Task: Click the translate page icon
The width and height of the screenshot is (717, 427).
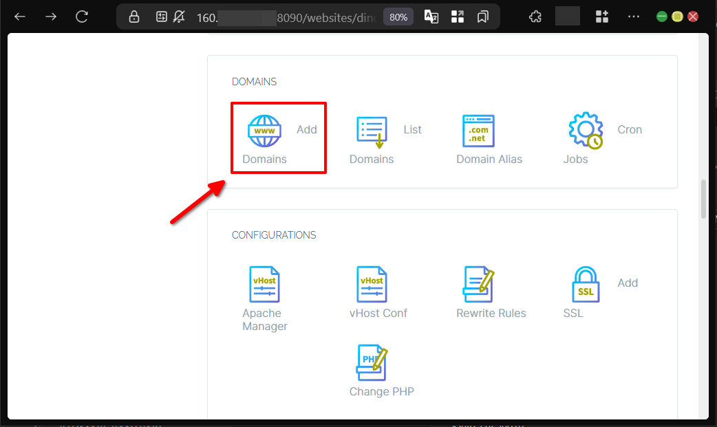Action: point(431,17)
